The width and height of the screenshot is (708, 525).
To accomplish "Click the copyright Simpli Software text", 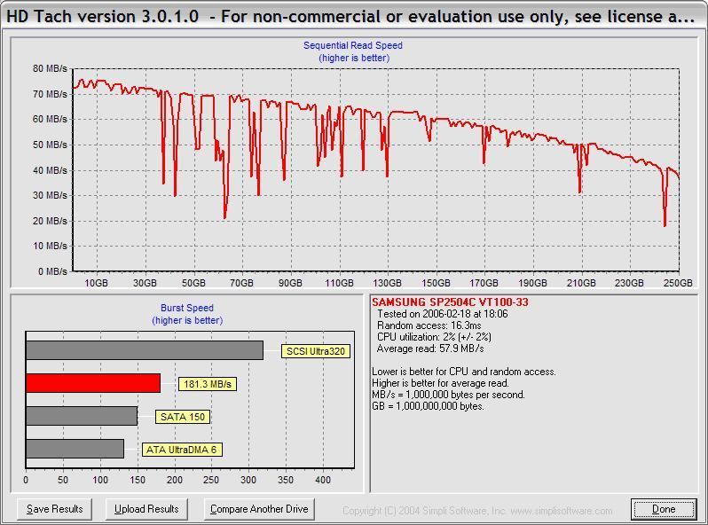I will [x=477, y=511].
